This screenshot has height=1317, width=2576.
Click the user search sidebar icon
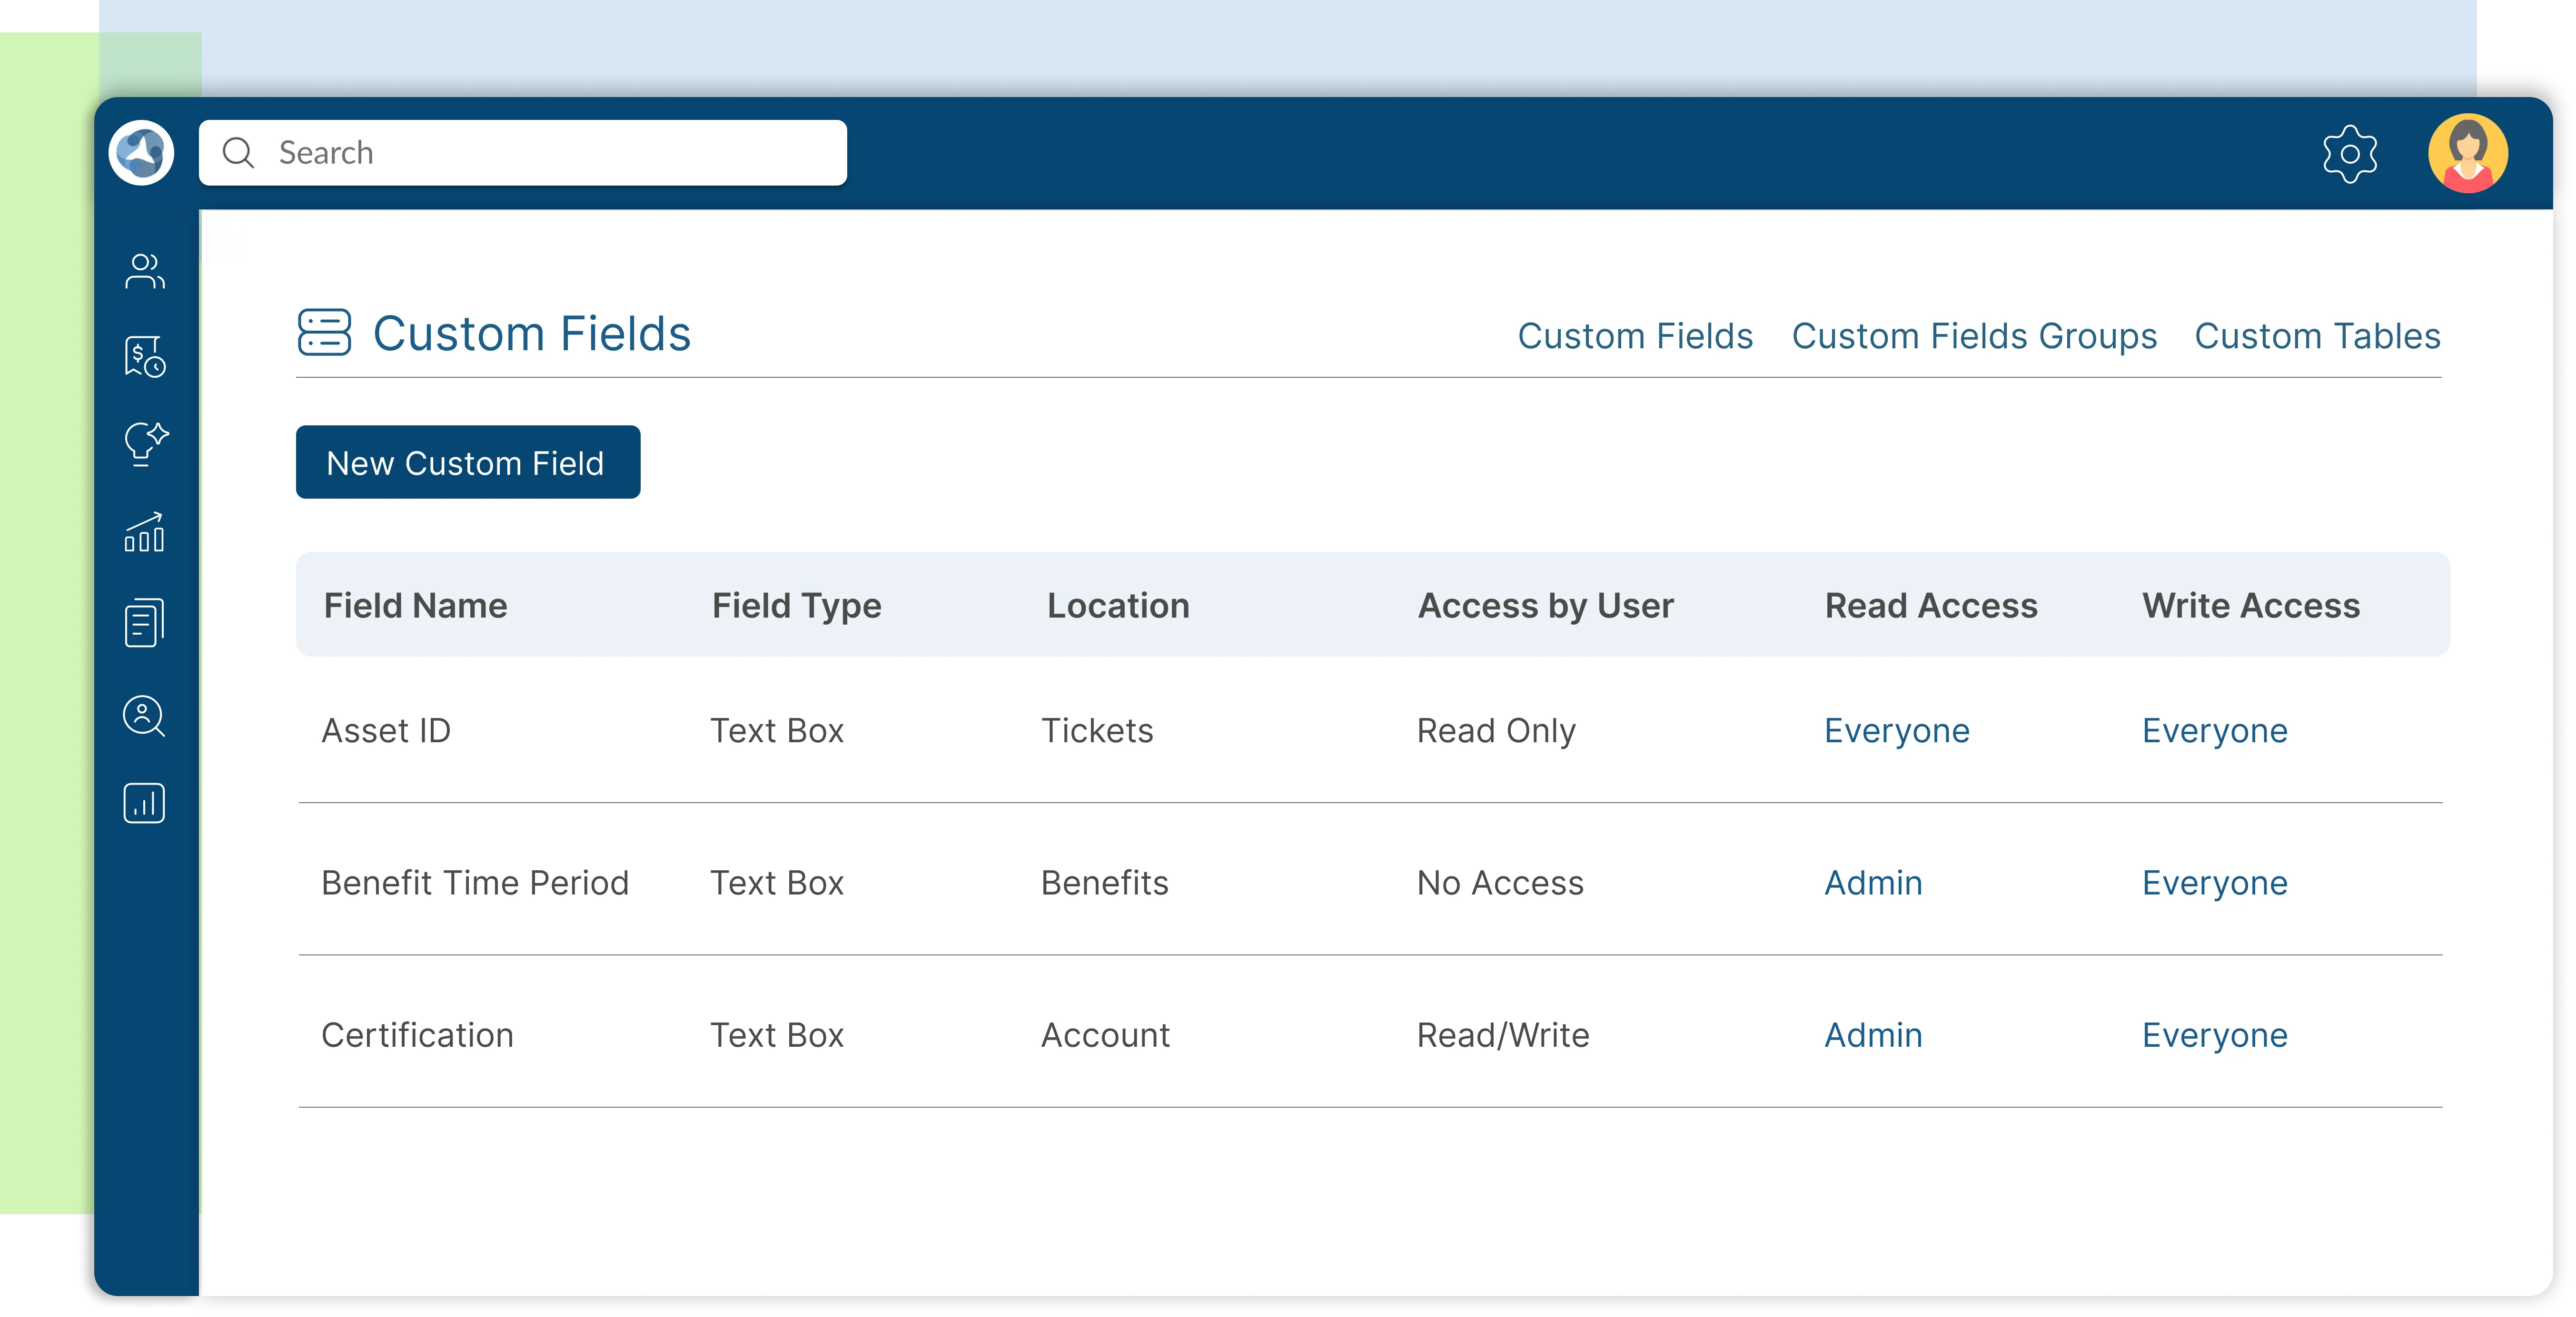pyautogui.click(x=144, y=716)
